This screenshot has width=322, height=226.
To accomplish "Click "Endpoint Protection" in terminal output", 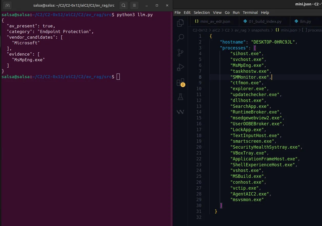I will (x=64, y=32).
